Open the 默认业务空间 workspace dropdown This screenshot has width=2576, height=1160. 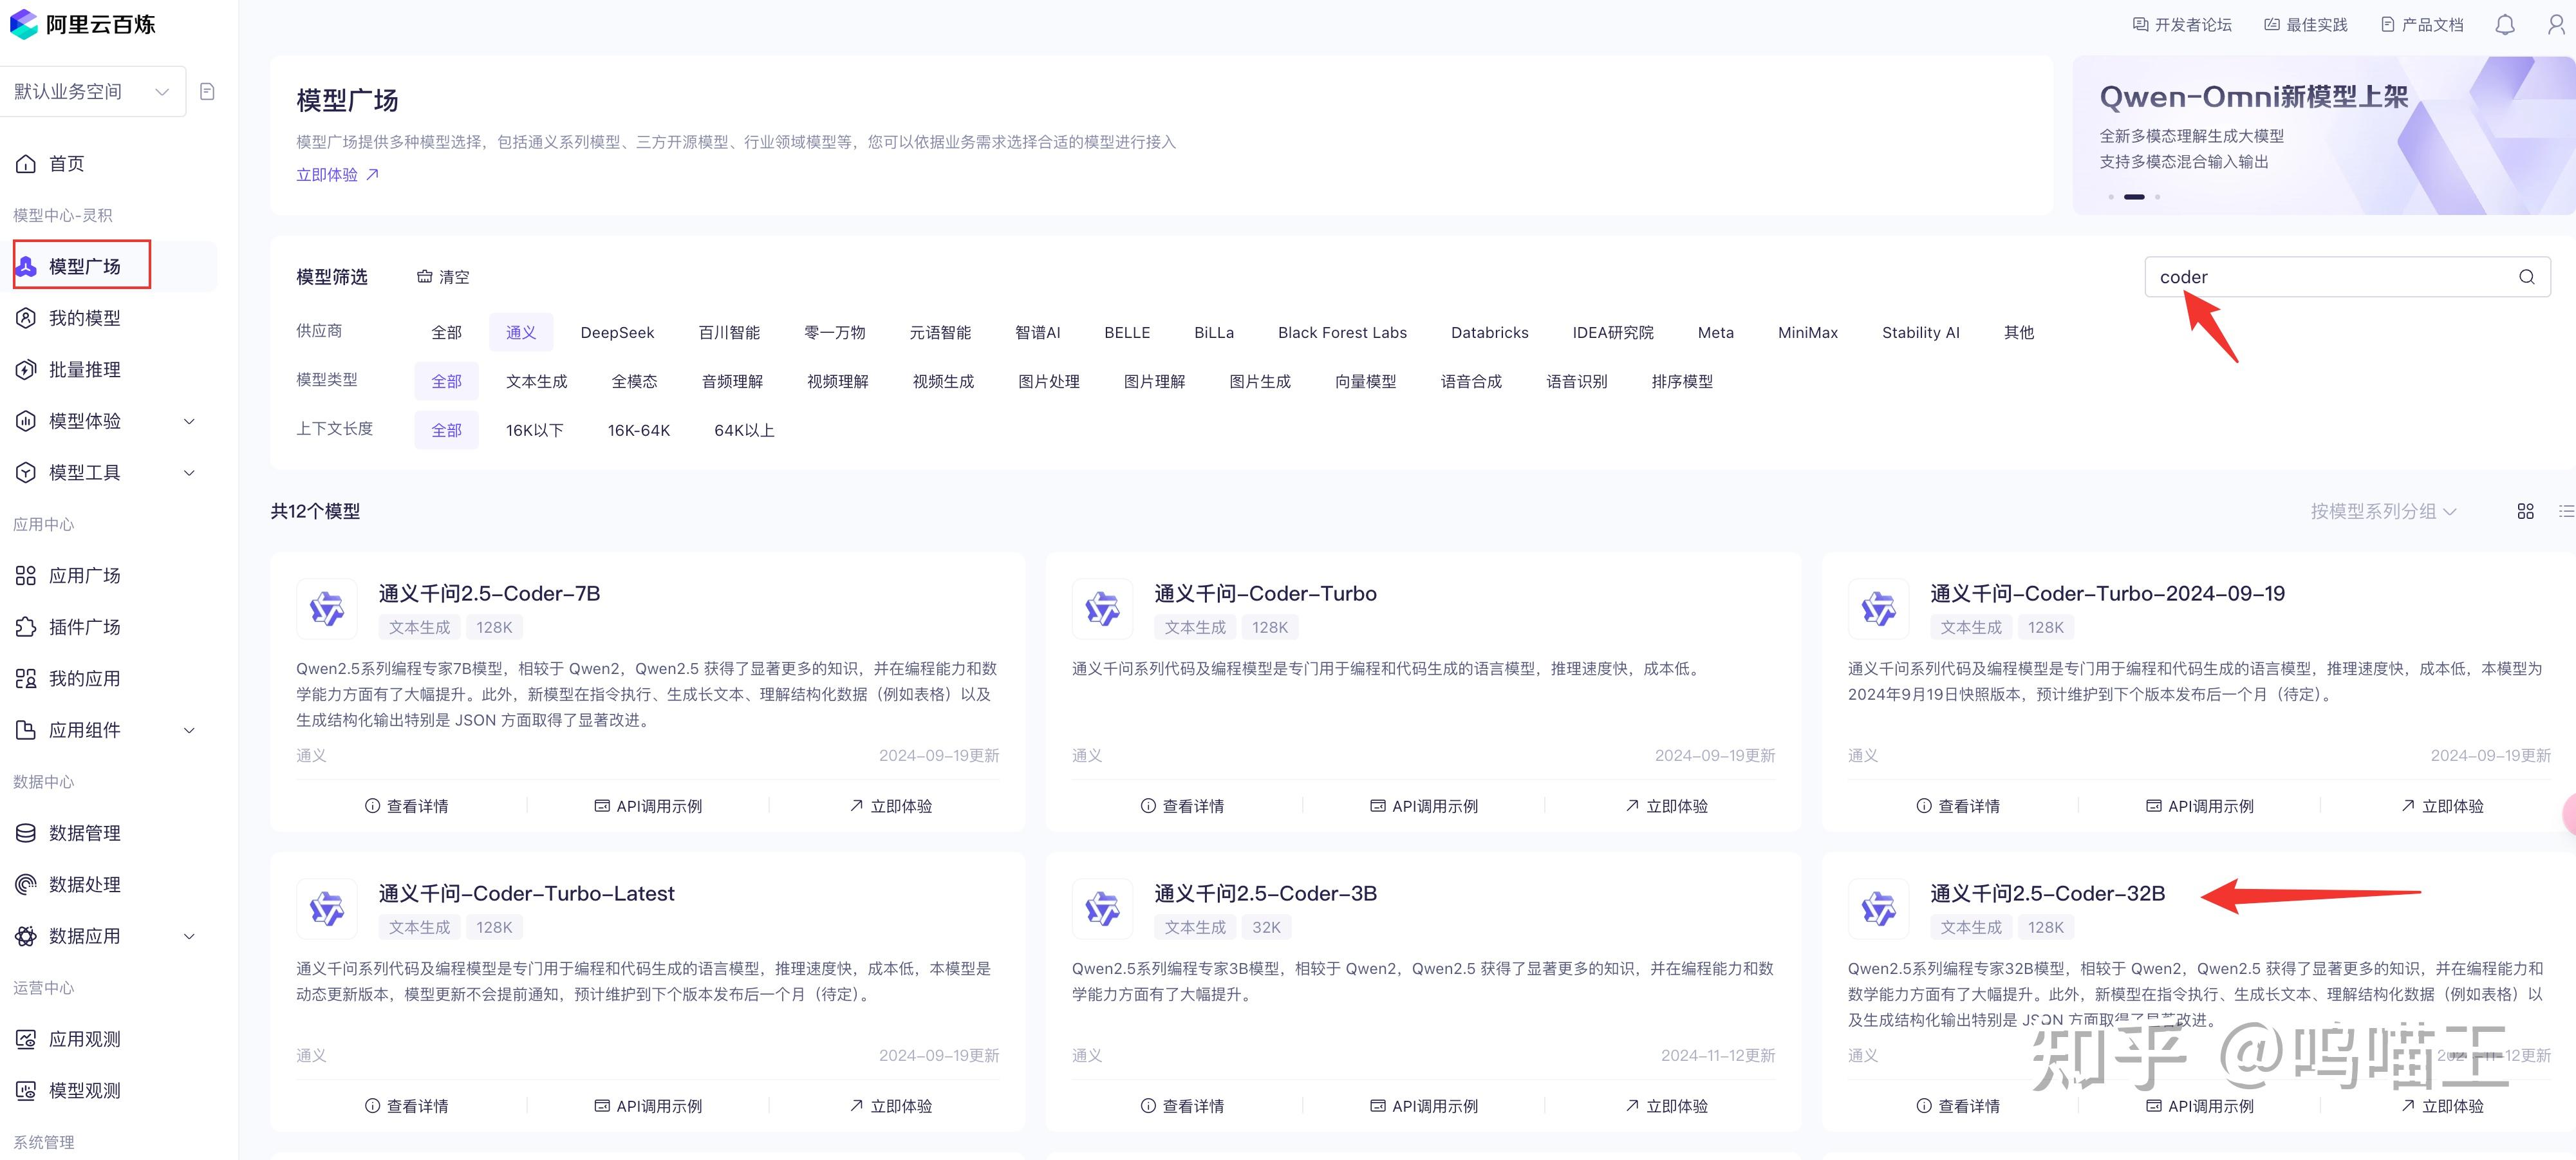coord(92,92)
